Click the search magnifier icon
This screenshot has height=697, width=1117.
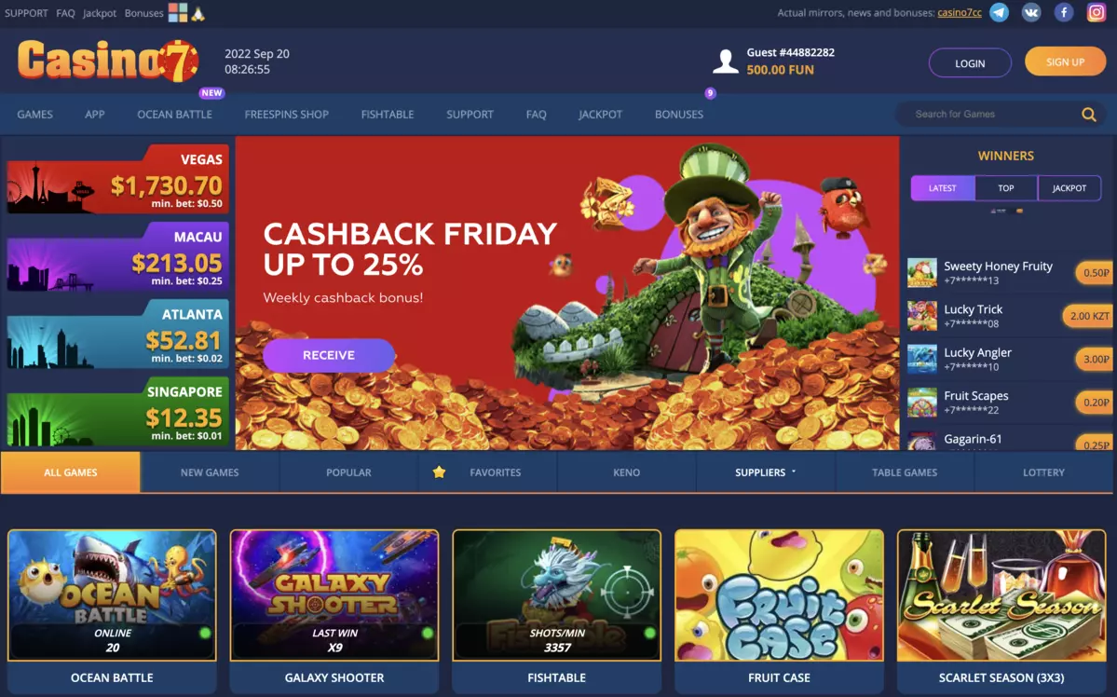tap(1088, 114)
